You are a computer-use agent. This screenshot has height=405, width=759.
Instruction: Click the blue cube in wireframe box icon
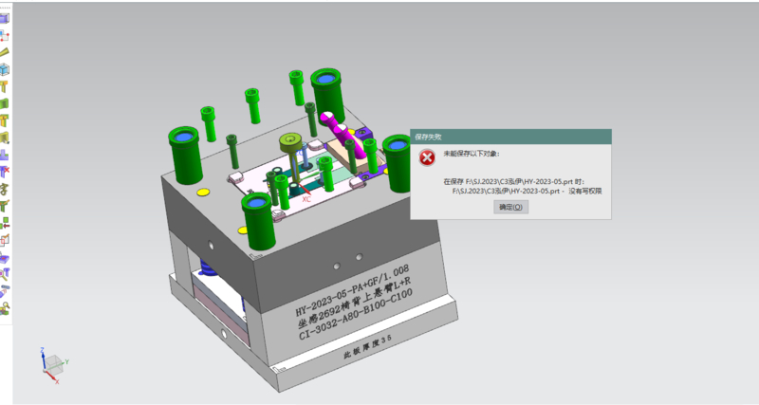(5, 69)
